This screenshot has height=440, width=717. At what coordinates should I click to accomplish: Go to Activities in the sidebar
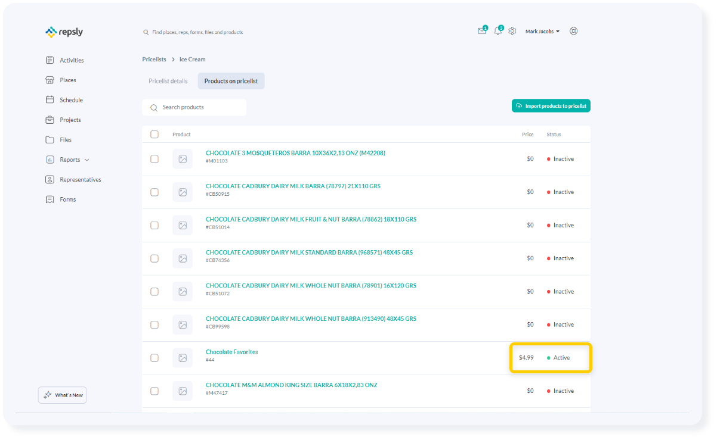[x=72, y=60]
